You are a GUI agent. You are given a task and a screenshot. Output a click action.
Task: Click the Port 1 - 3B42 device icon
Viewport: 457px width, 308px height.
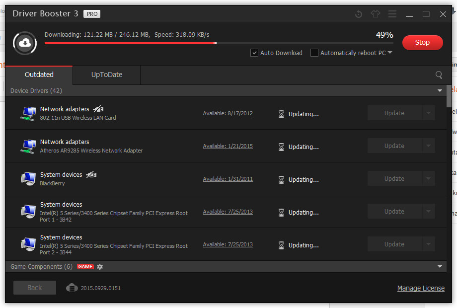(28, 212)
